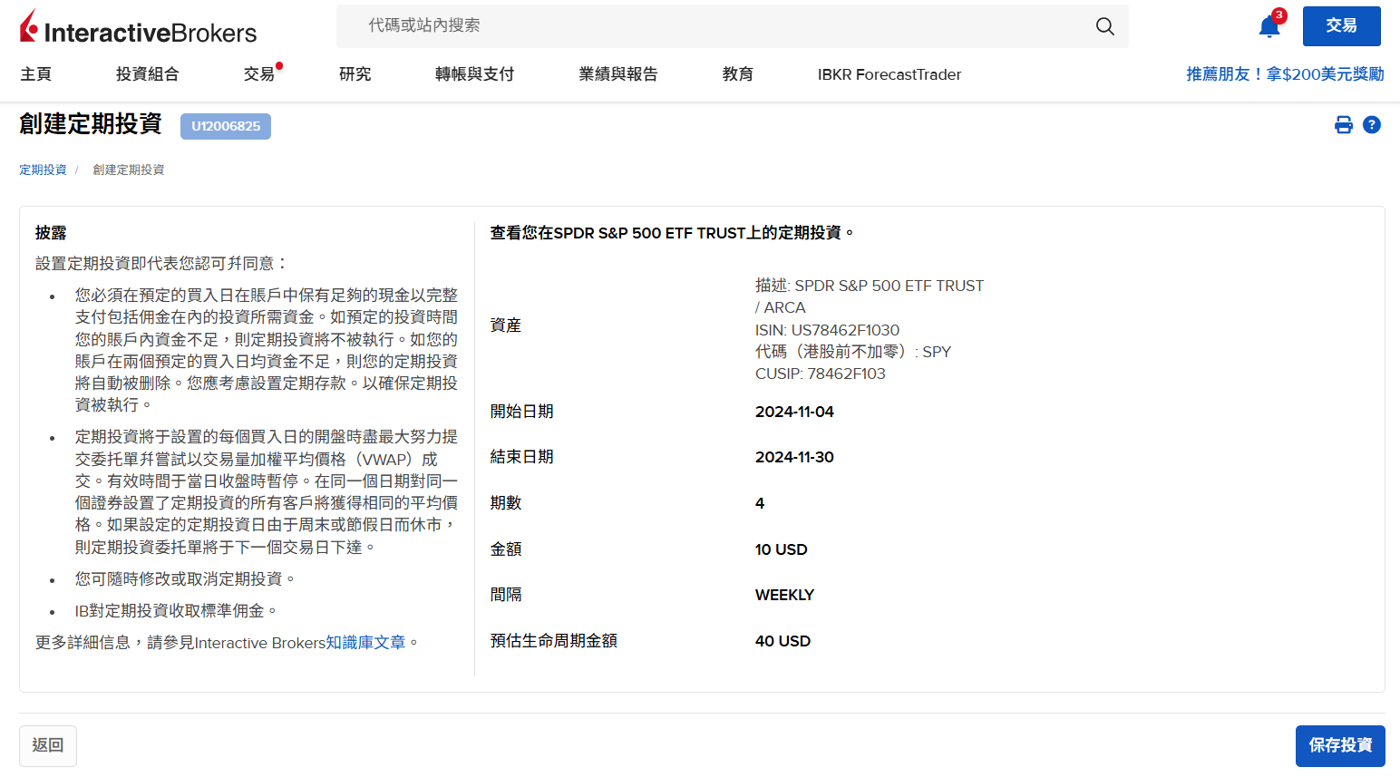
Task: Go to 定期投資 breadcrumb link
Action: (x=43, y=170)
